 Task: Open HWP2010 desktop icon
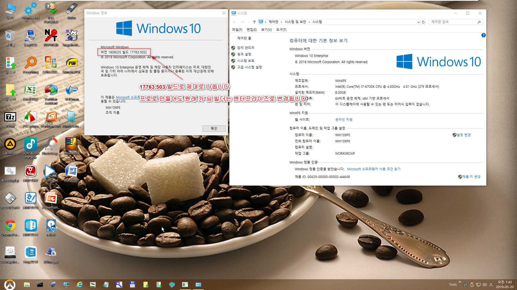click(x=30, y=201)
